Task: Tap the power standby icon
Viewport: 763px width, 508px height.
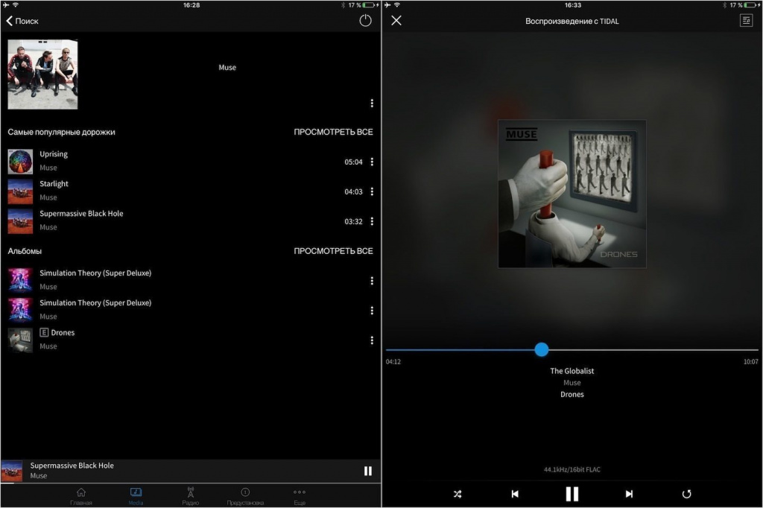Action: coord(365,20)
